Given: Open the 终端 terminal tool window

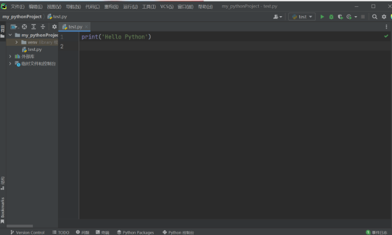Looking at the screenshot, I should tap(102, 232).
